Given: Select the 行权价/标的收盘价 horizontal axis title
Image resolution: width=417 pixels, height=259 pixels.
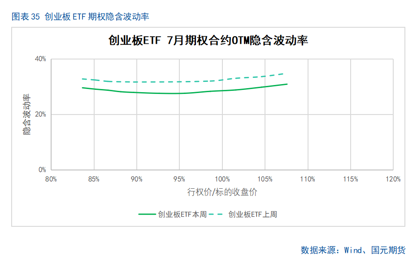Looking at the screenshot, I should tap(222, 192).
